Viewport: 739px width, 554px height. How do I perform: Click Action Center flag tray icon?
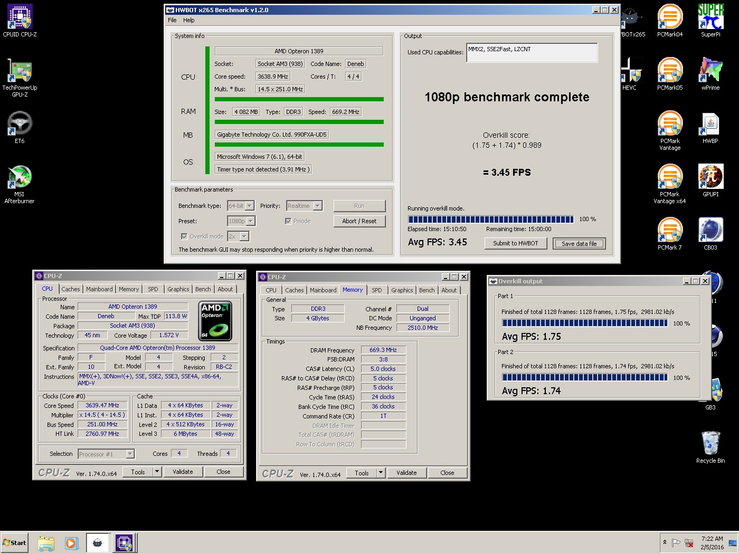tap(676, 542)
